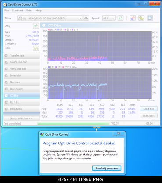Close the main Opti Drive Control window
This screenshot has width=162, height=183.
(x=155, y=4)
